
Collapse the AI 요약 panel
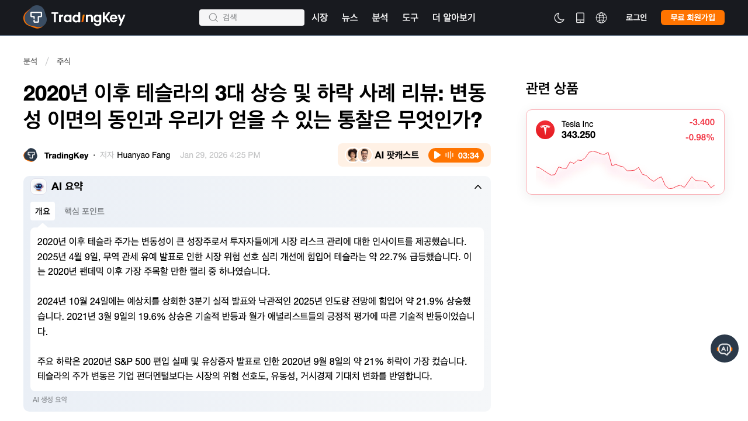click(478, 187)
